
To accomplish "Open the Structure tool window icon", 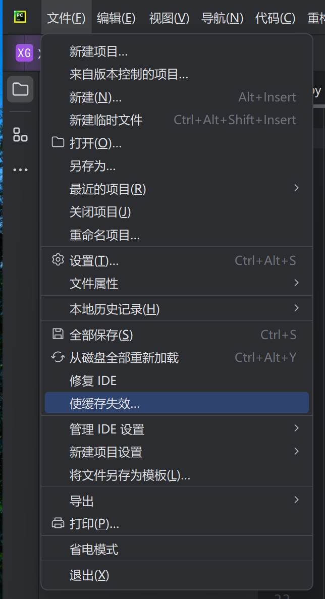I will pos(20,134).
